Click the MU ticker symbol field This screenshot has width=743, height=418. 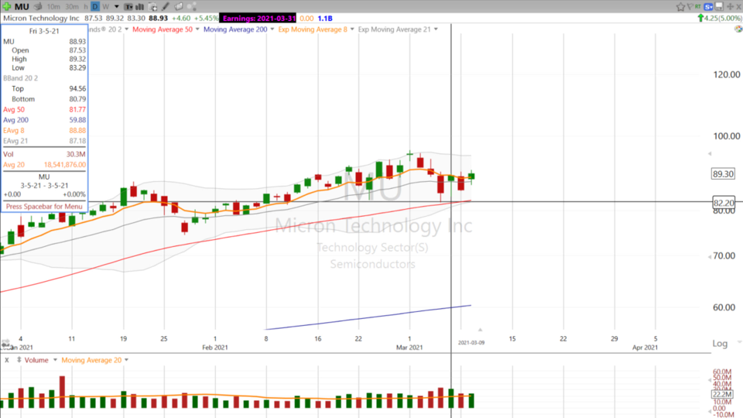(22, 7)
